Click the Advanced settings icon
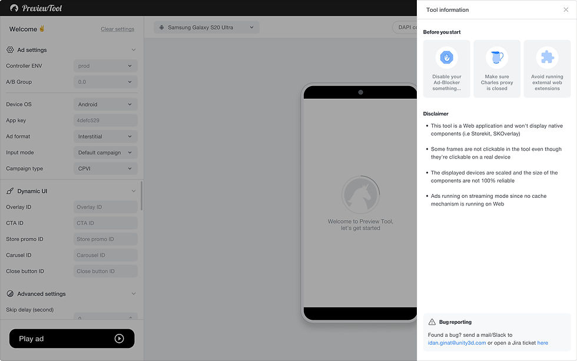 11,294
